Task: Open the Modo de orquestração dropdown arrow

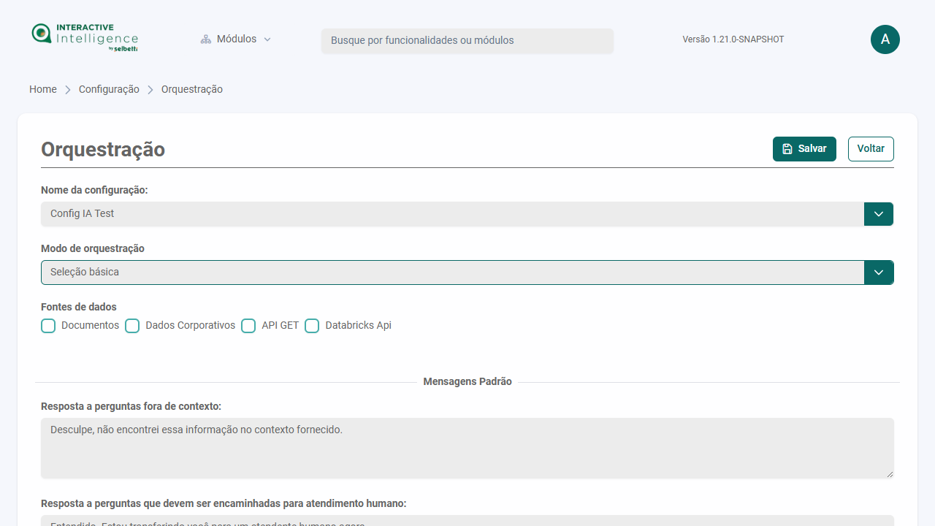Action: (x=879, y=272)
